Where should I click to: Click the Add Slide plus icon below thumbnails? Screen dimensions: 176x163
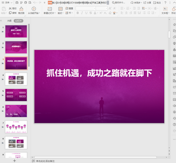point(15,161)
